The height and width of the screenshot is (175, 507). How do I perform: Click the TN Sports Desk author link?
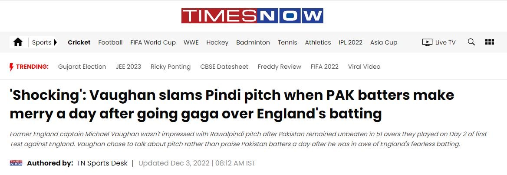[x=102, y=163]
